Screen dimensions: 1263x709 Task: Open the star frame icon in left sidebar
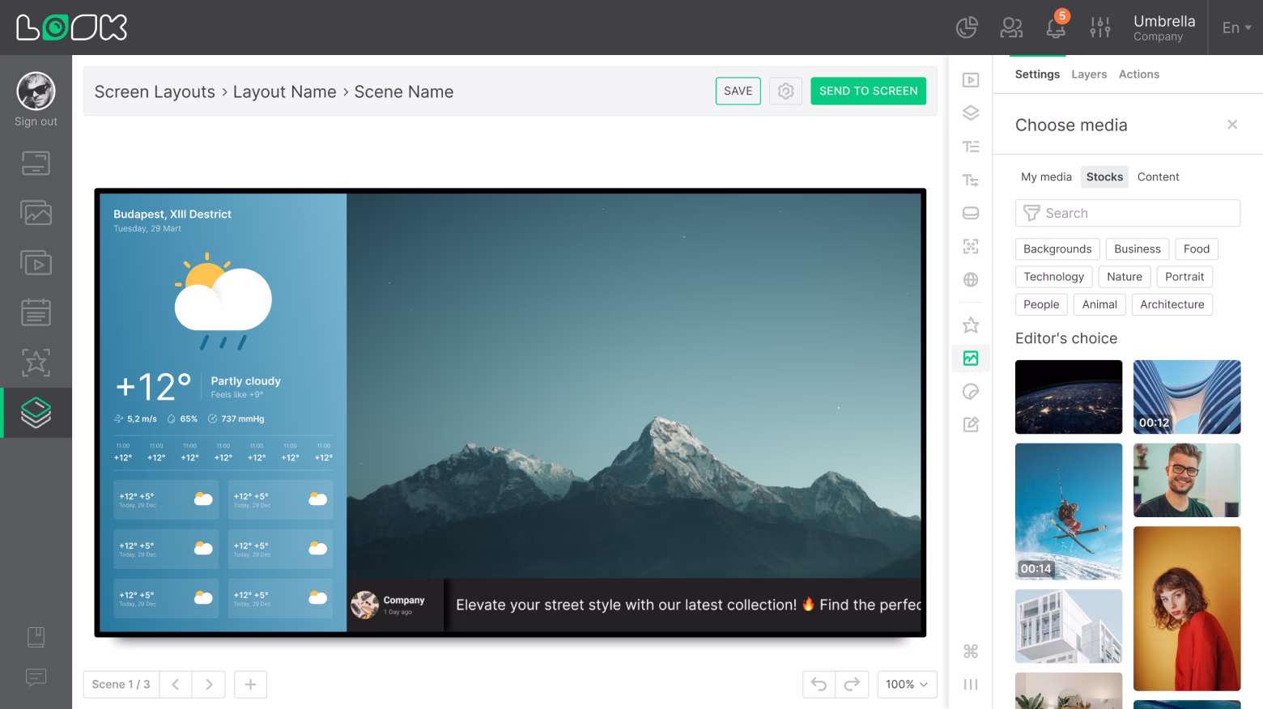pyautogui.click(x=36, y=362)
